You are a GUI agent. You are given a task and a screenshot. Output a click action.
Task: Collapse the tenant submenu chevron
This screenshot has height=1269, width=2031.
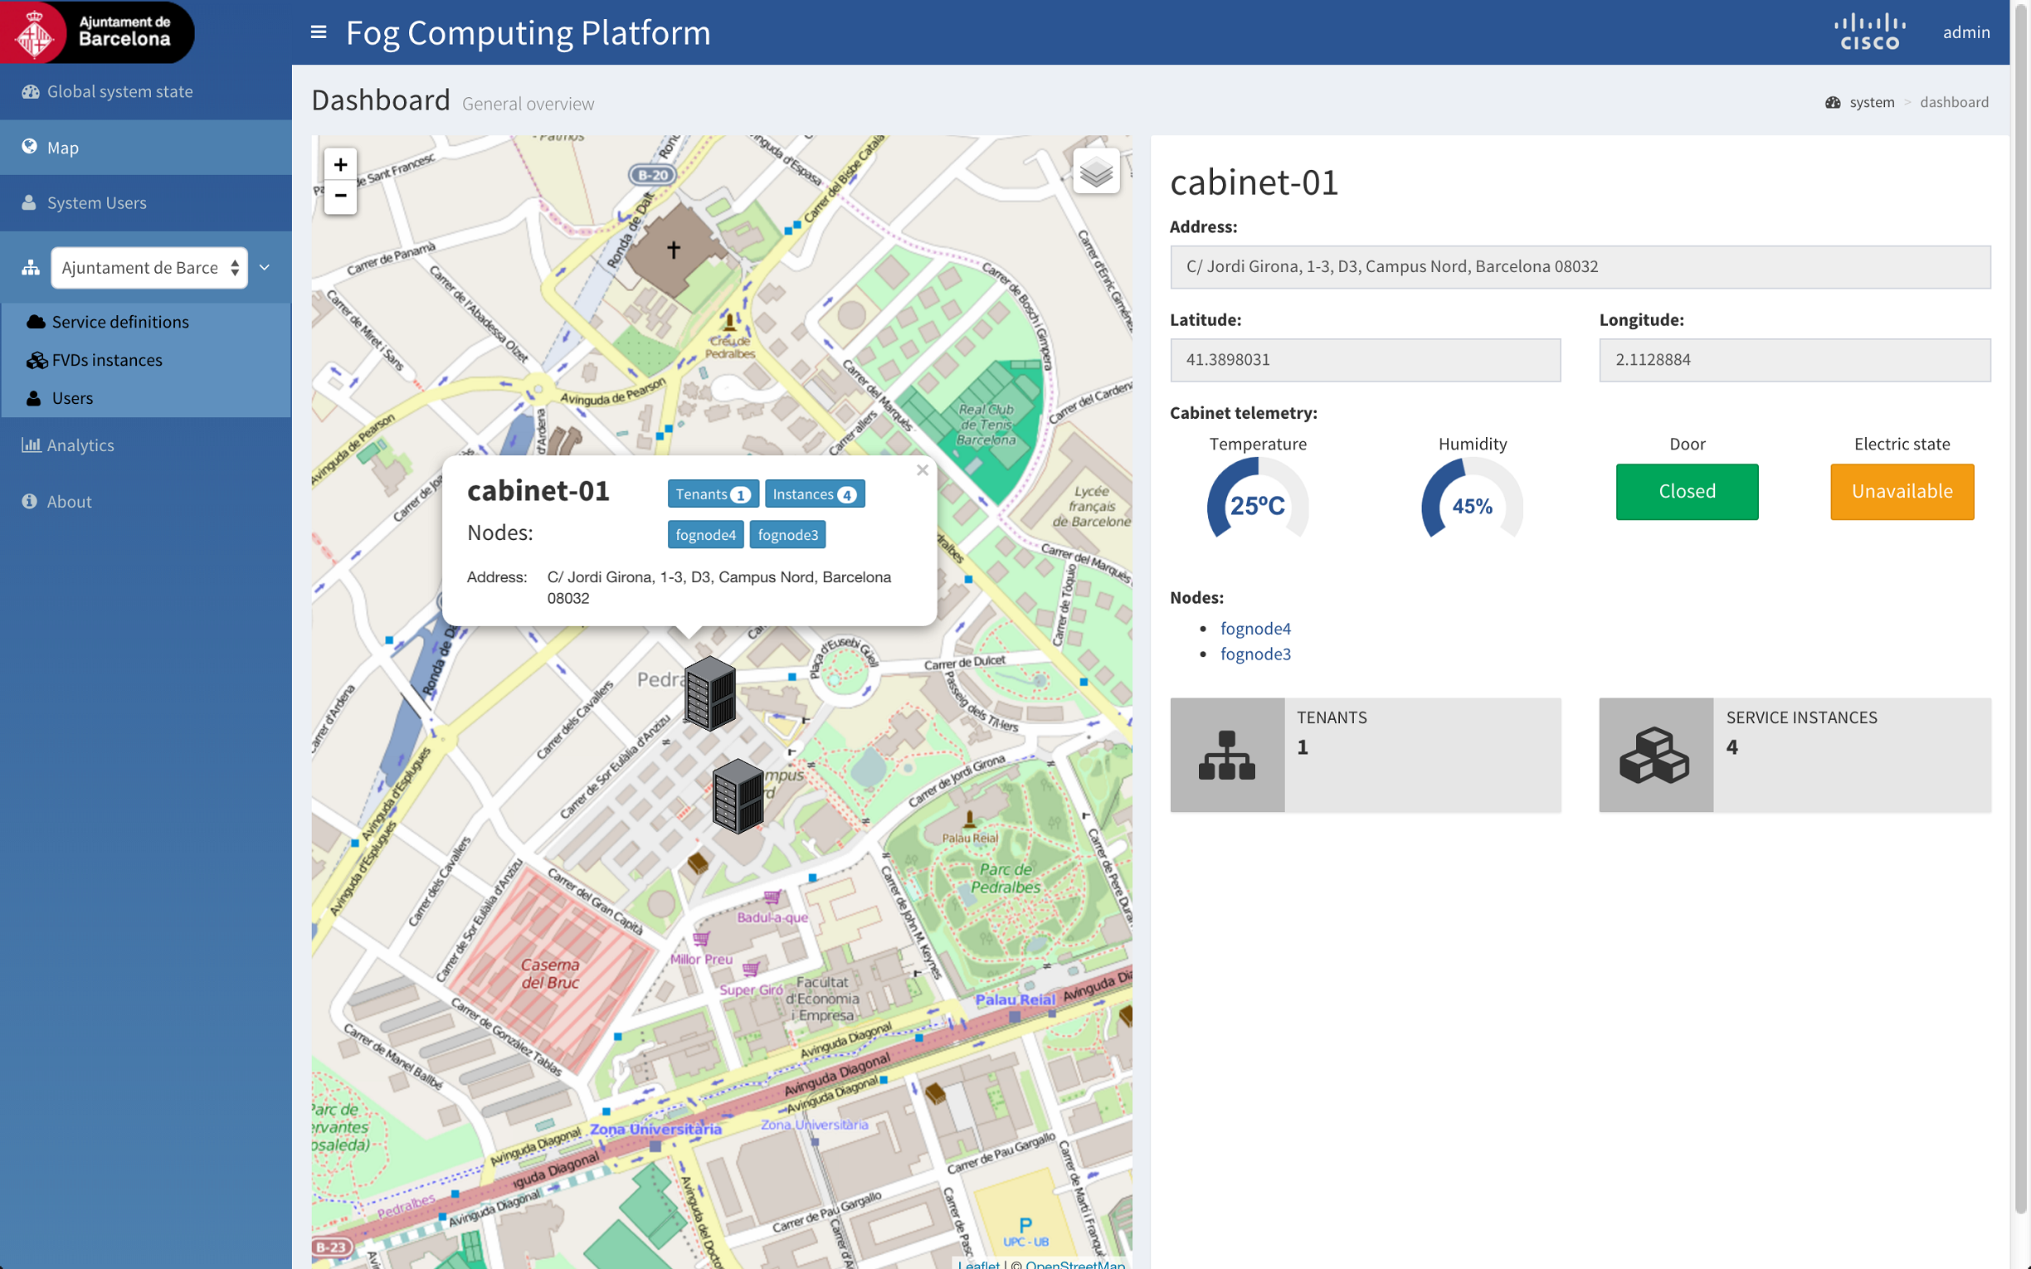pos(265,268)
